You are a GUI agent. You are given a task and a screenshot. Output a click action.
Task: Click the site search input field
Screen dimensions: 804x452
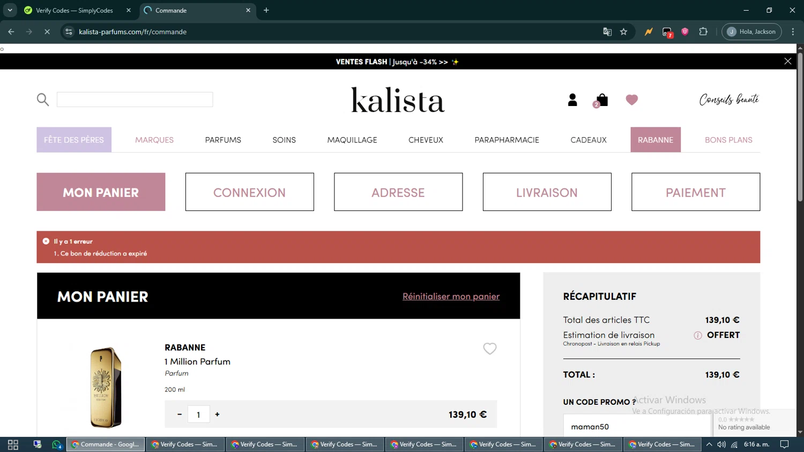pos(135,100)
